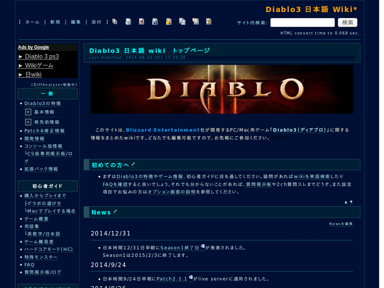Click the 2014/9/24 news date heading
This screenshot has width=384, height=288.
(x=108, y=265)
